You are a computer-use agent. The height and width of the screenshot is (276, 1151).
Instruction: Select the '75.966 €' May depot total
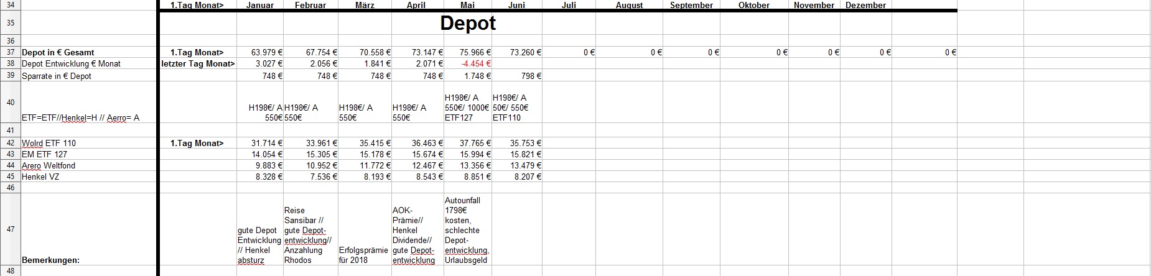(x=468, y=52)
